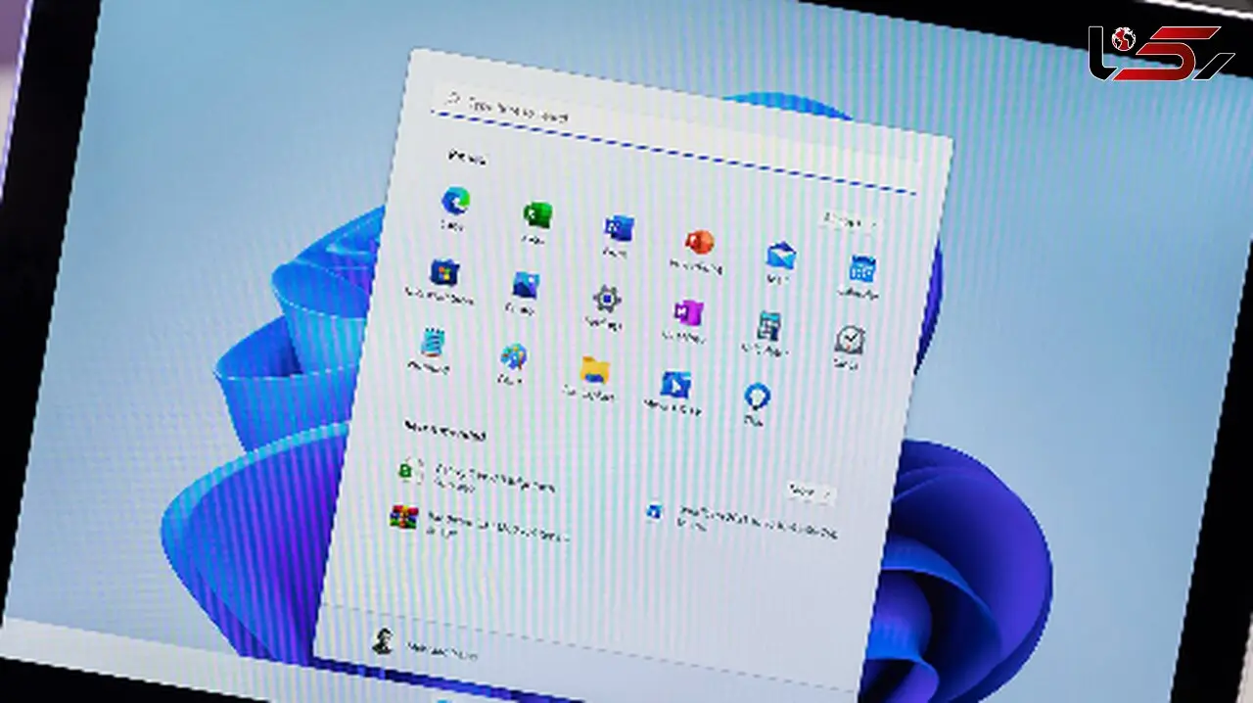
Task: Open the Calculator app icon
Action: 768,326
